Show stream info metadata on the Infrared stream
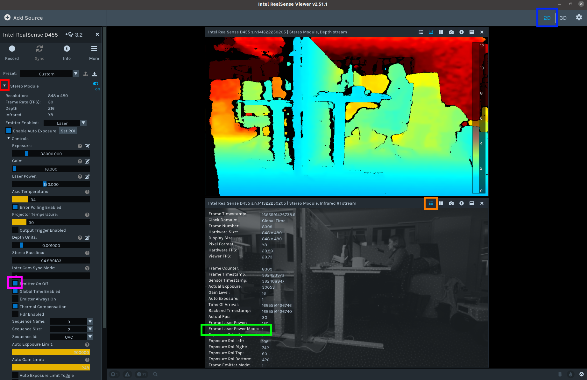This screenshot has height=380, width=587. [x=430, y=203]
